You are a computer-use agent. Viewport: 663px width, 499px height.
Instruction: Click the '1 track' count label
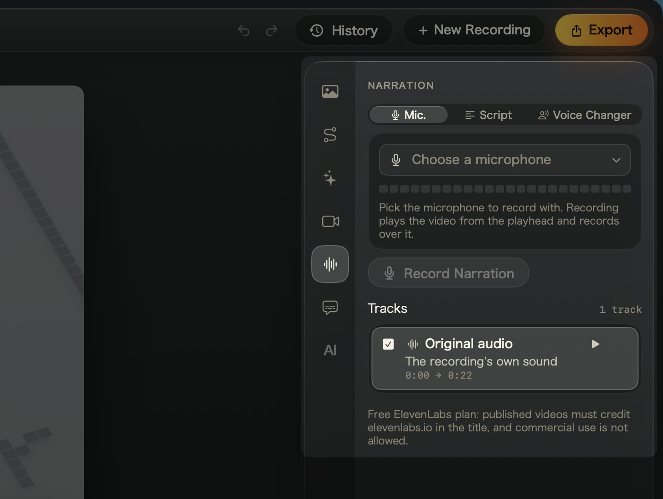pos(620,310)
